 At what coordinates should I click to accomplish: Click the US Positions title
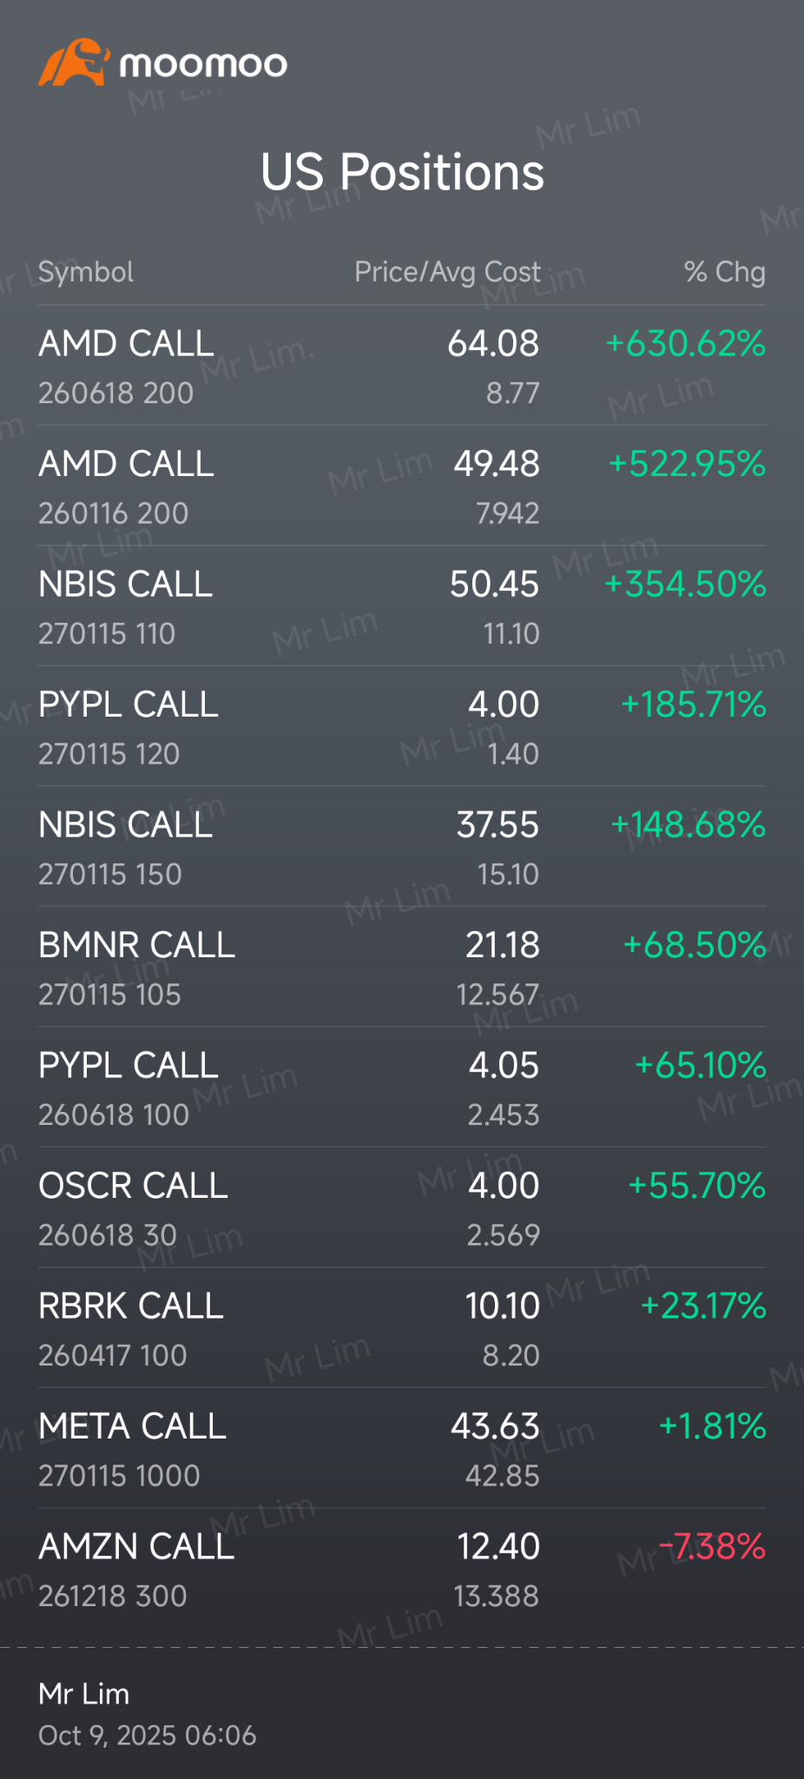[402, 172]
